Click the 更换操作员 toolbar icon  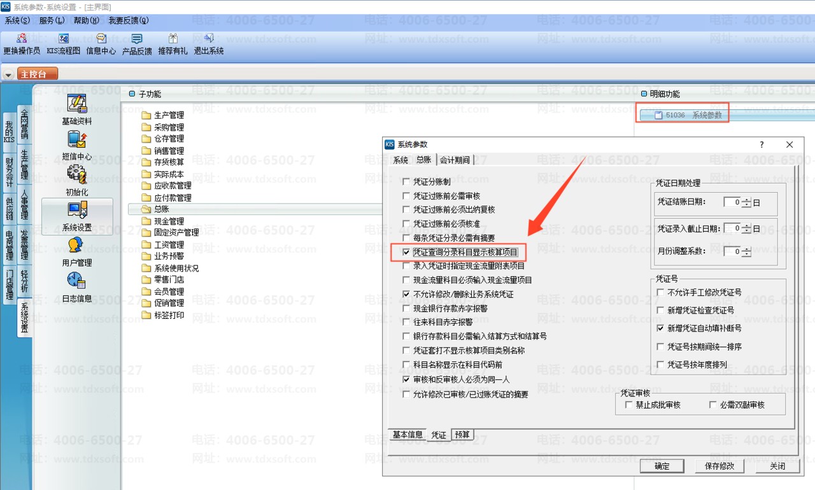22,39
